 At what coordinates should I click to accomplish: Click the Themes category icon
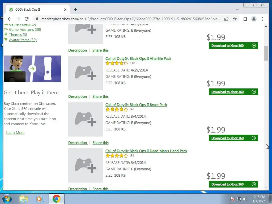pyautogui.click(x=6, y=34)
